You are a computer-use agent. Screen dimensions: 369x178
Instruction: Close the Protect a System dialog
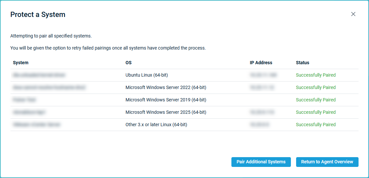click(x=353, y=14)
